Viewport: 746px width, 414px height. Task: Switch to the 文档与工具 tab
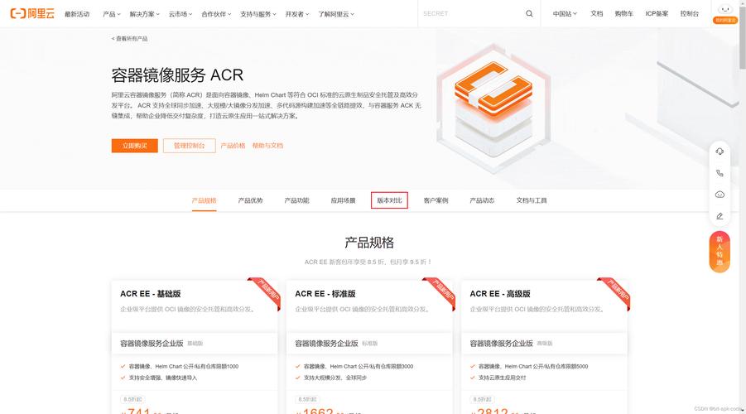[x=532, y=200]
